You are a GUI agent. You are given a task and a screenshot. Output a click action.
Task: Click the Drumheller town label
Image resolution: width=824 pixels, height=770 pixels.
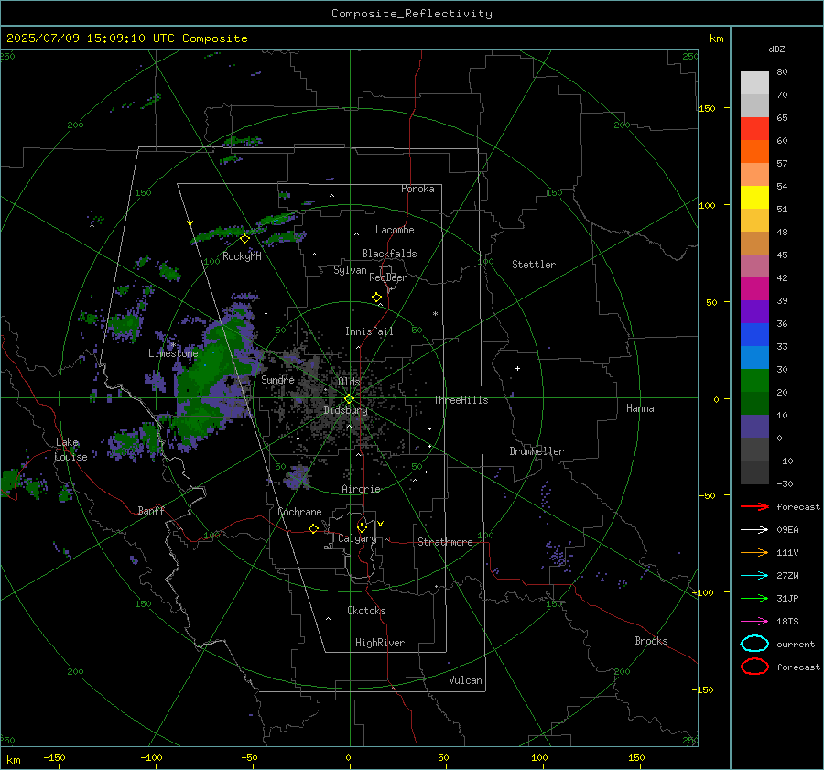coord(537,451)
